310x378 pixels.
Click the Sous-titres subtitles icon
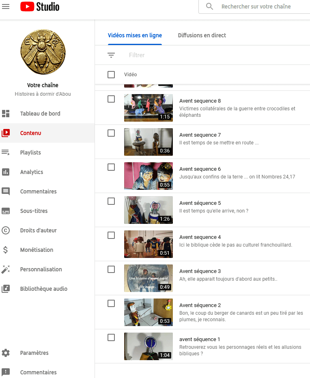click(x=6, y=211)
